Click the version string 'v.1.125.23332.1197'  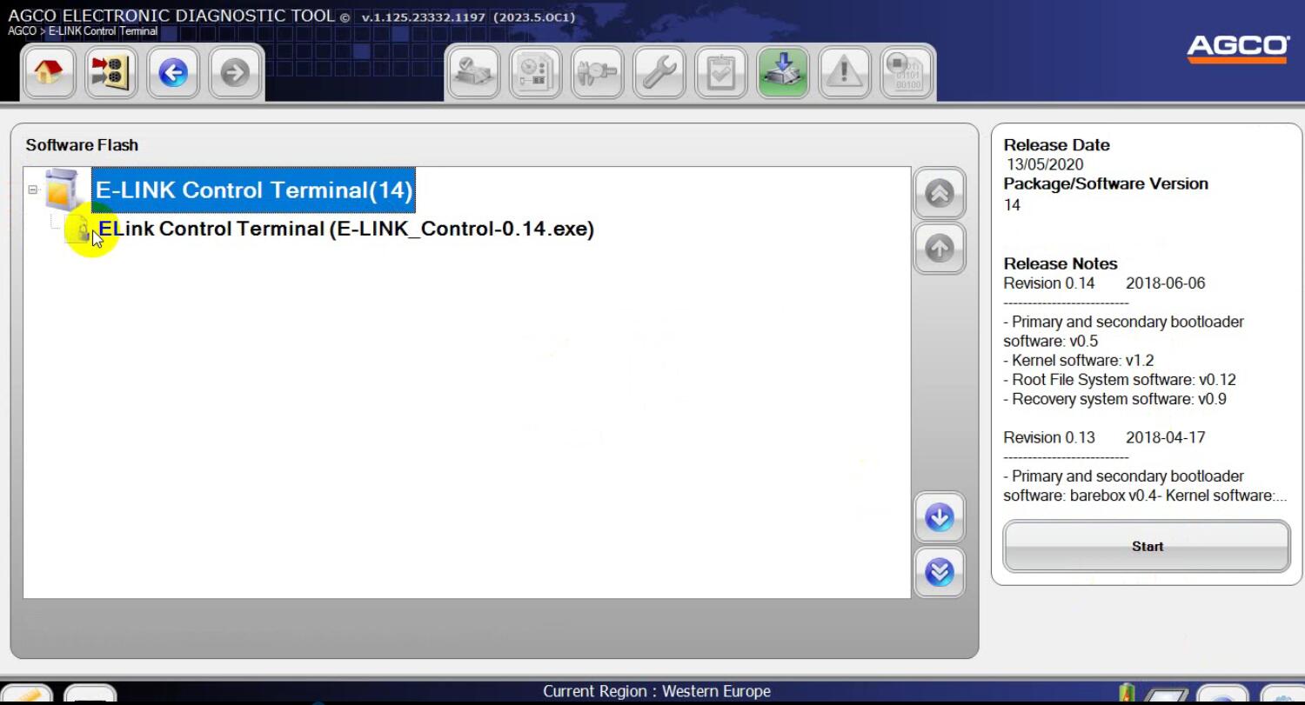[x=426, y=17]
